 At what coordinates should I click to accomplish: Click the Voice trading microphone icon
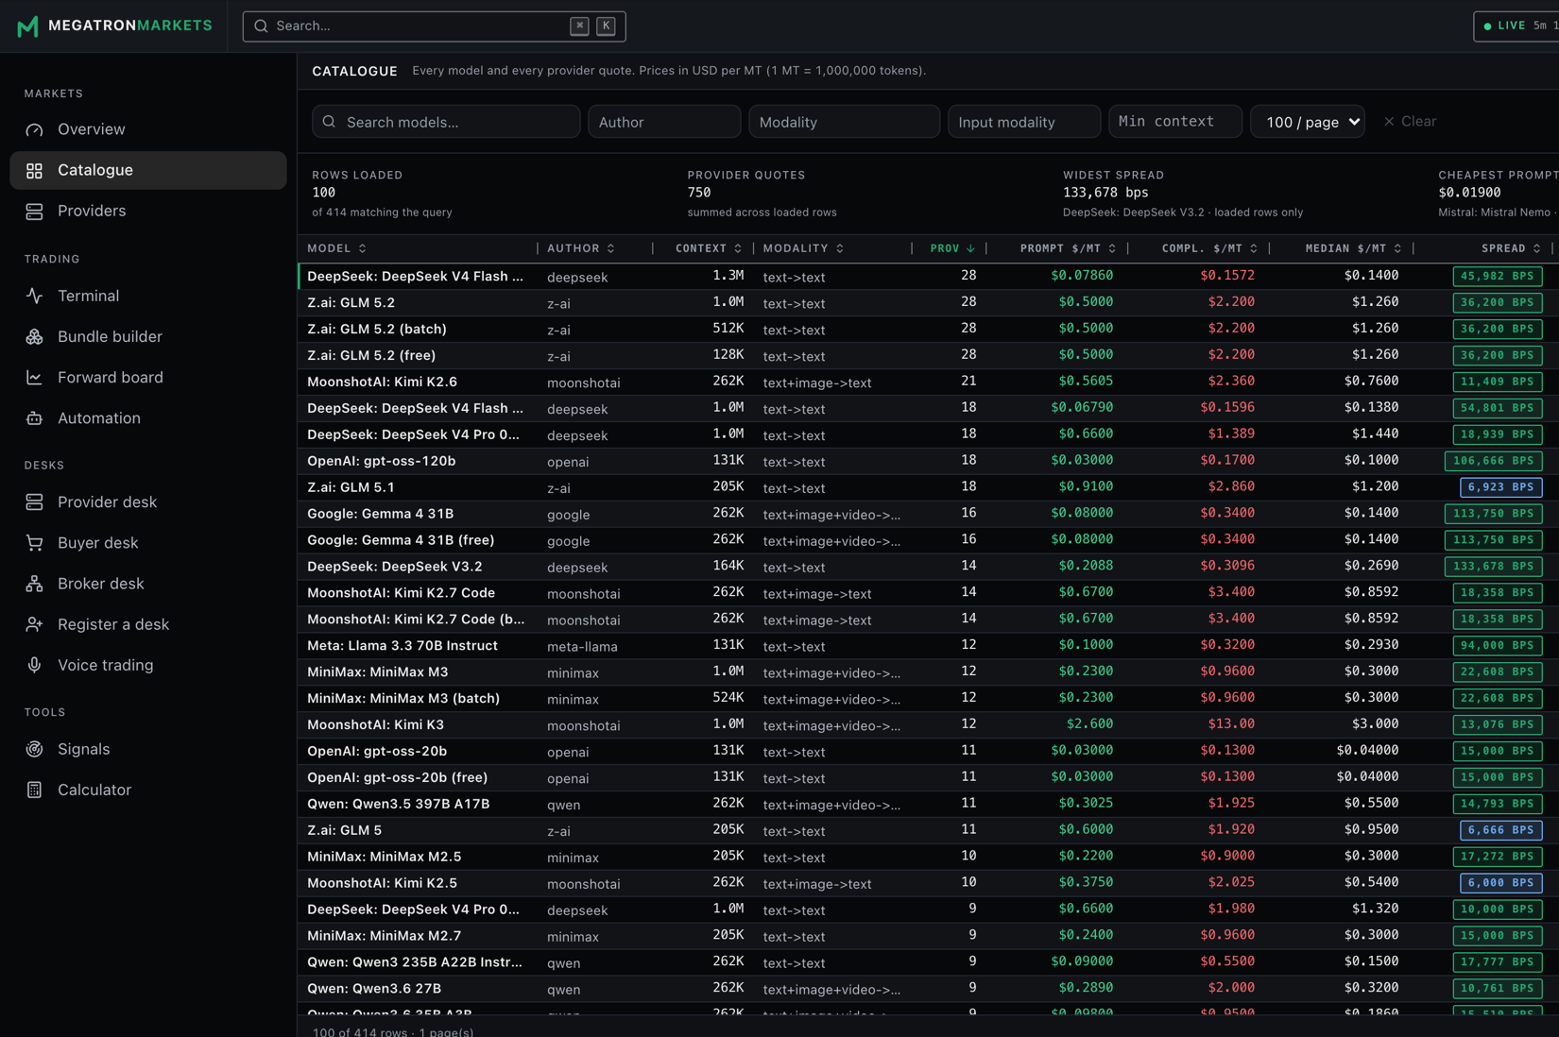34,665
